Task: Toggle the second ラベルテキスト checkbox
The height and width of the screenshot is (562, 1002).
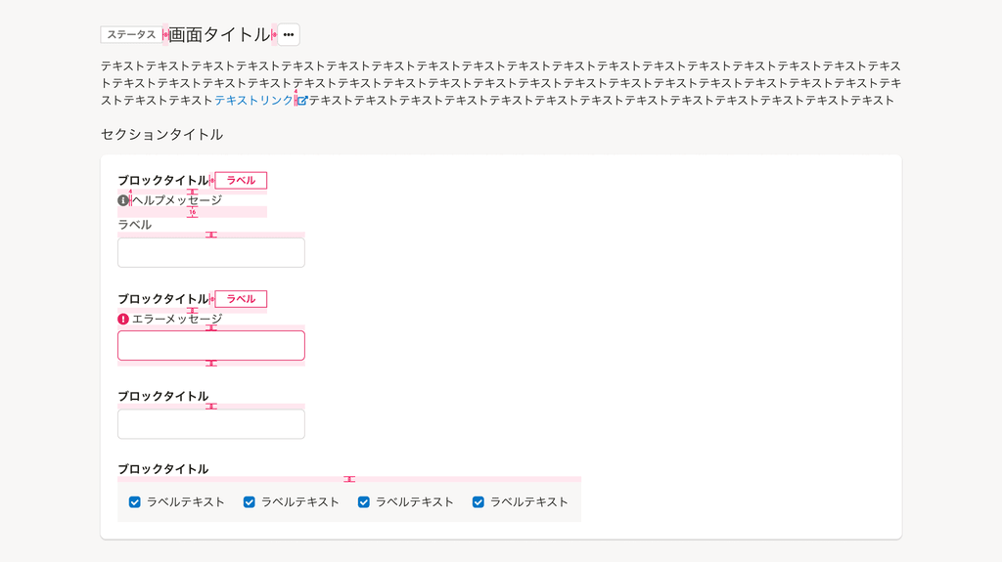Action: click(250, 502)
